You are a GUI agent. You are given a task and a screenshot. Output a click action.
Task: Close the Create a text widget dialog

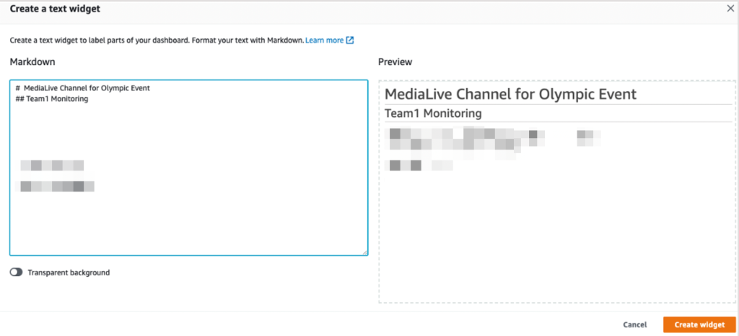click(x=730, y=9)
